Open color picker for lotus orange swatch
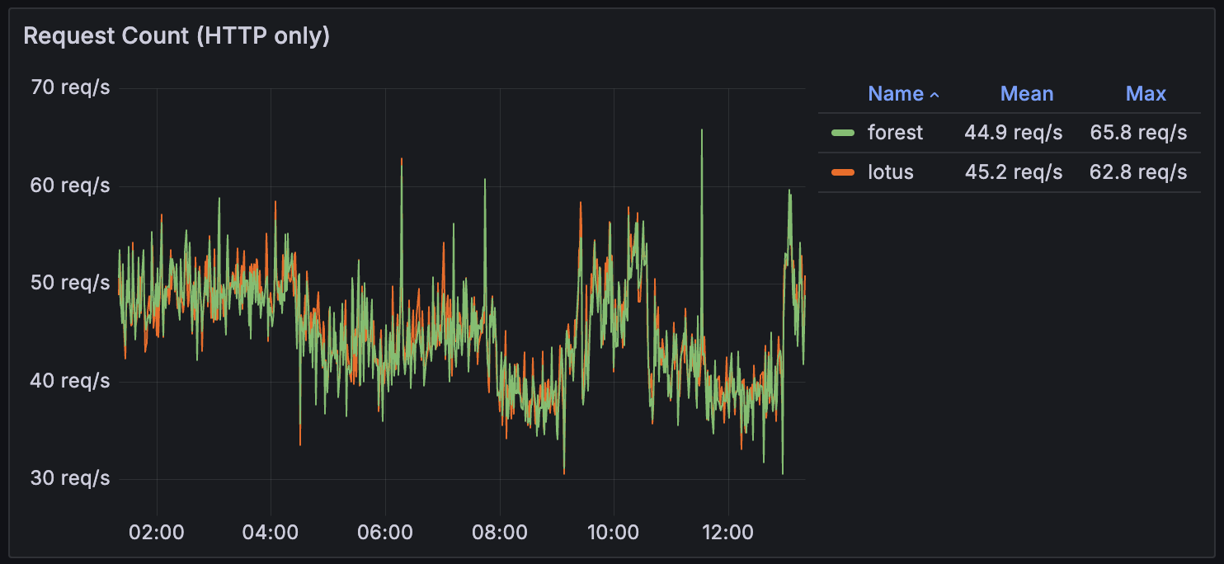This screenshot has width=1224, height=564. point(843,172)
